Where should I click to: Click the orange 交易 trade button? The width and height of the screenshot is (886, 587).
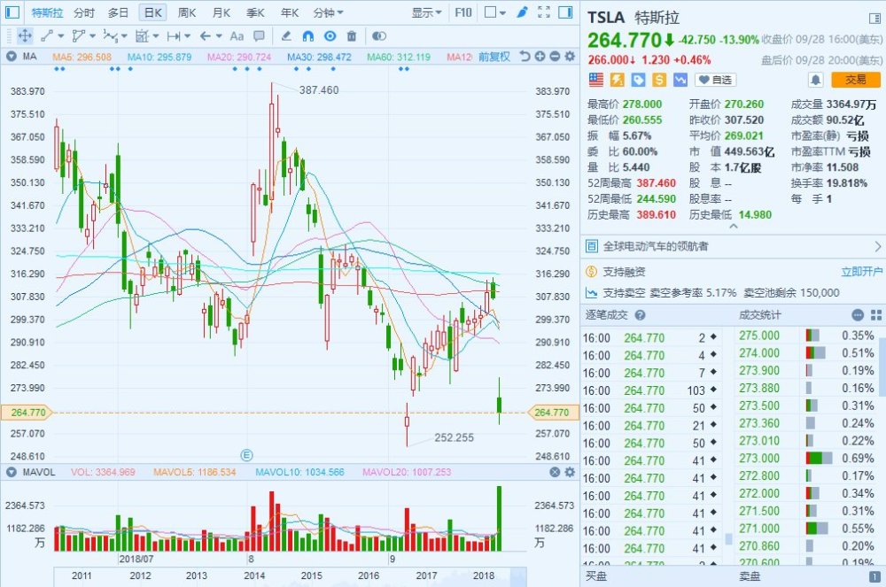coord(856,81)
